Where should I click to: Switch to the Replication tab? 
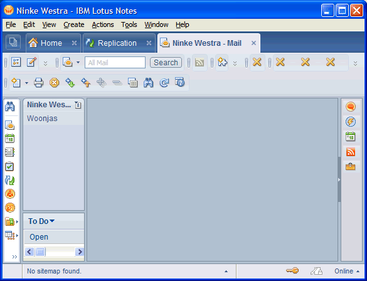117,43
